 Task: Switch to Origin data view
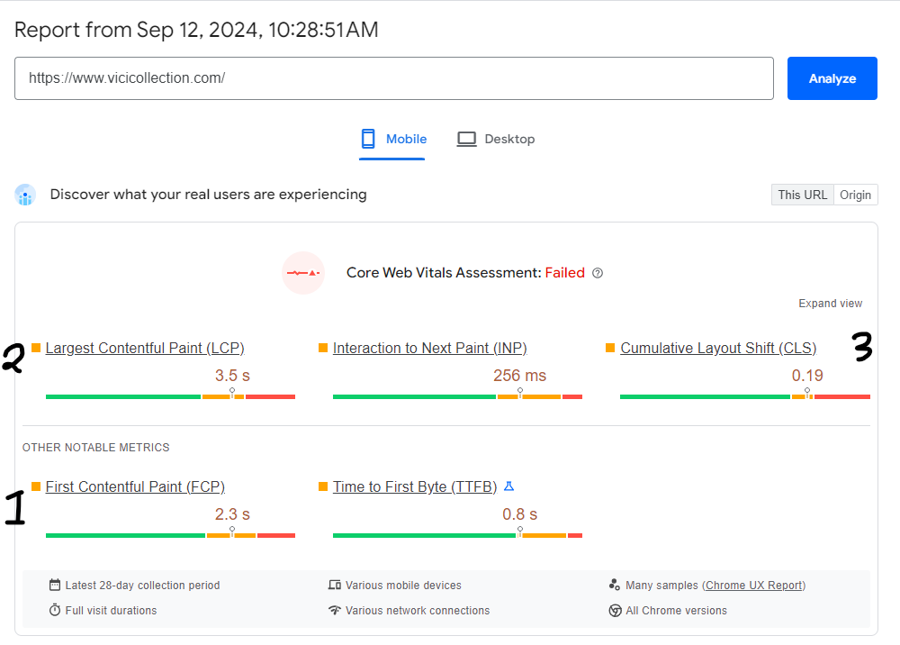coord(855,195)
